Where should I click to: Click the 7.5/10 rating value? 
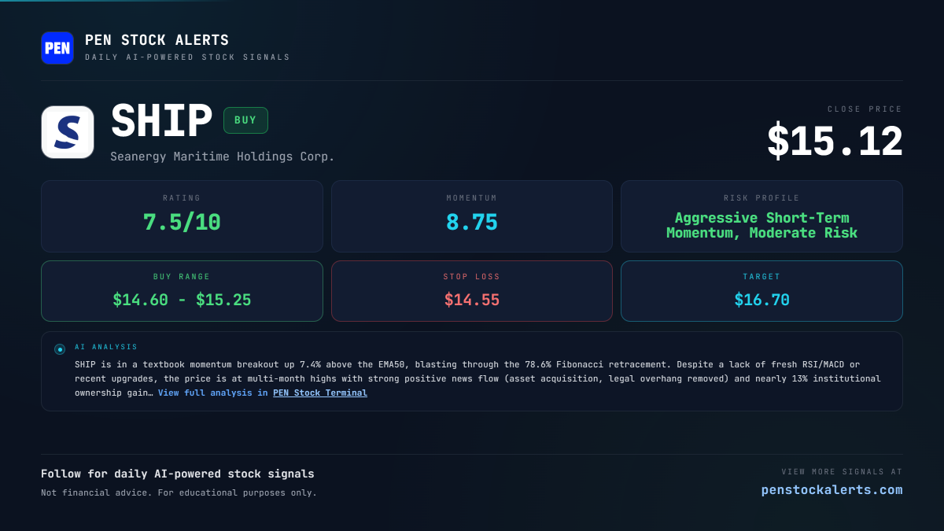pyautogui.click(x=182, y=223)
